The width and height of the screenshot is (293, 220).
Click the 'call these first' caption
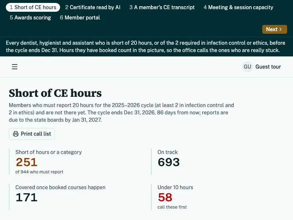click(172, 207)
